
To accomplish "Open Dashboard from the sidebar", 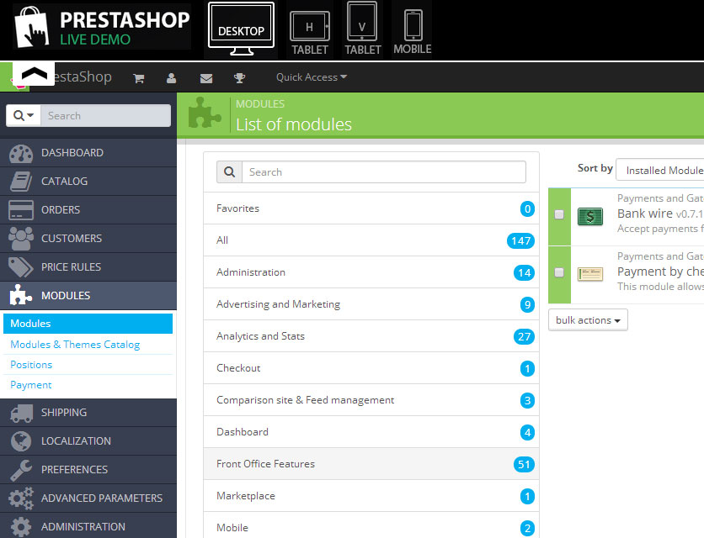I will click(88, 152).
